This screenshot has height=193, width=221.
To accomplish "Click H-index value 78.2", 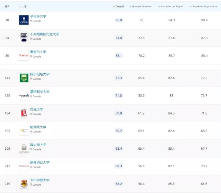I will pos(141,56).
